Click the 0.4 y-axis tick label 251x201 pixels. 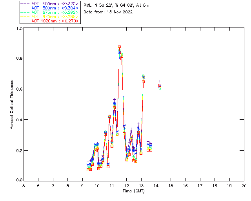19,120
